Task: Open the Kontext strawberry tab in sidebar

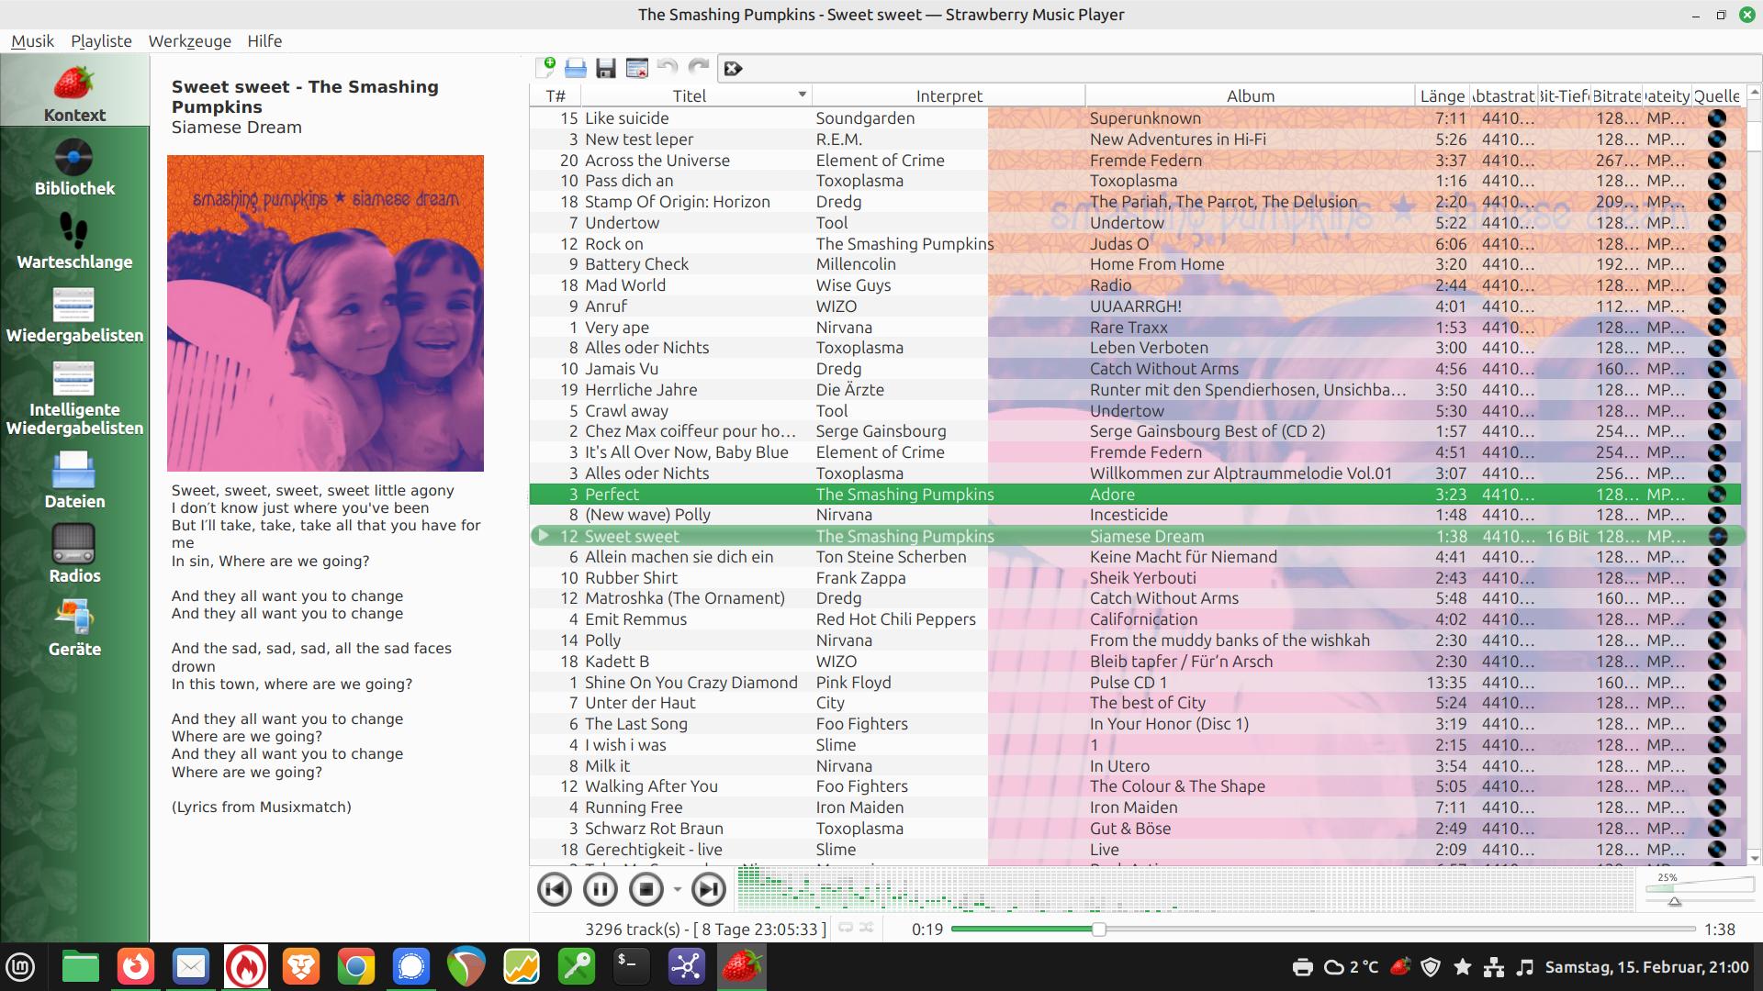Action: tap(74, 92)
